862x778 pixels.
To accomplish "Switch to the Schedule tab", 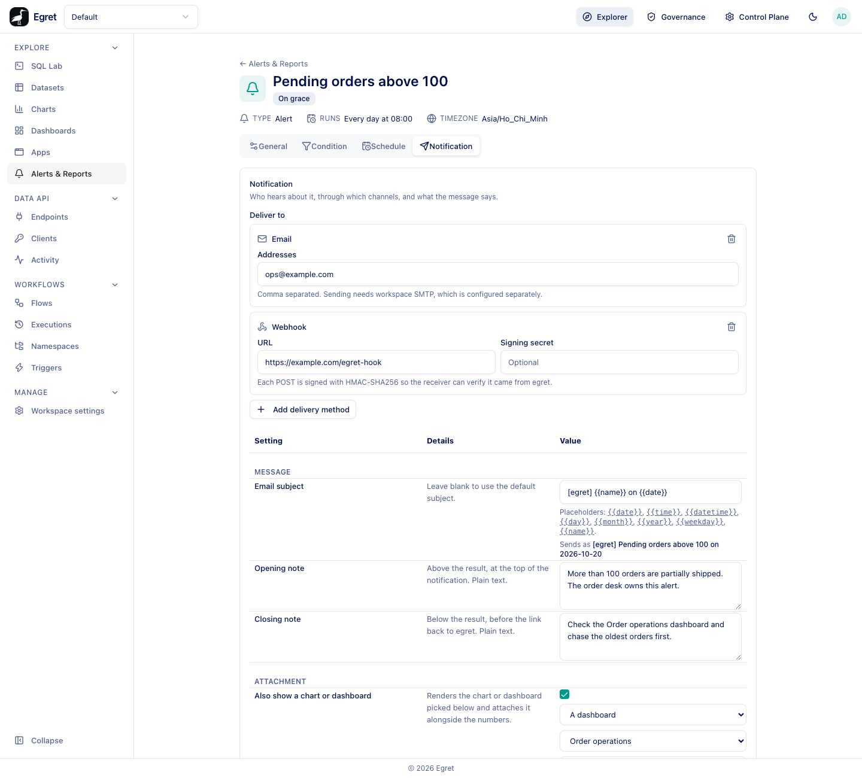I will tap(384, 146).
